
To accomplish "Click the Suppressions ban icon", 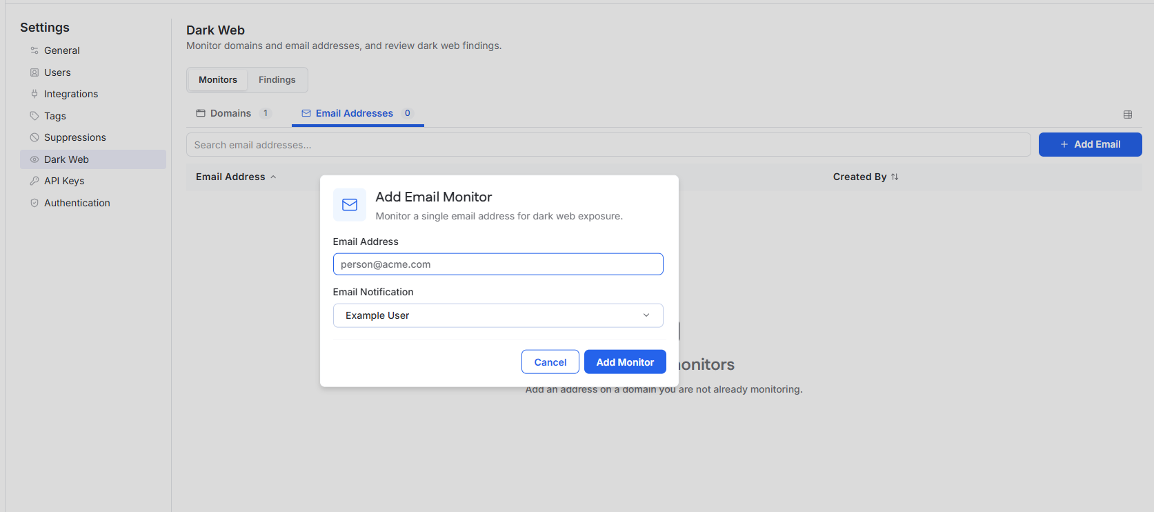I will [x=34, y=137].
